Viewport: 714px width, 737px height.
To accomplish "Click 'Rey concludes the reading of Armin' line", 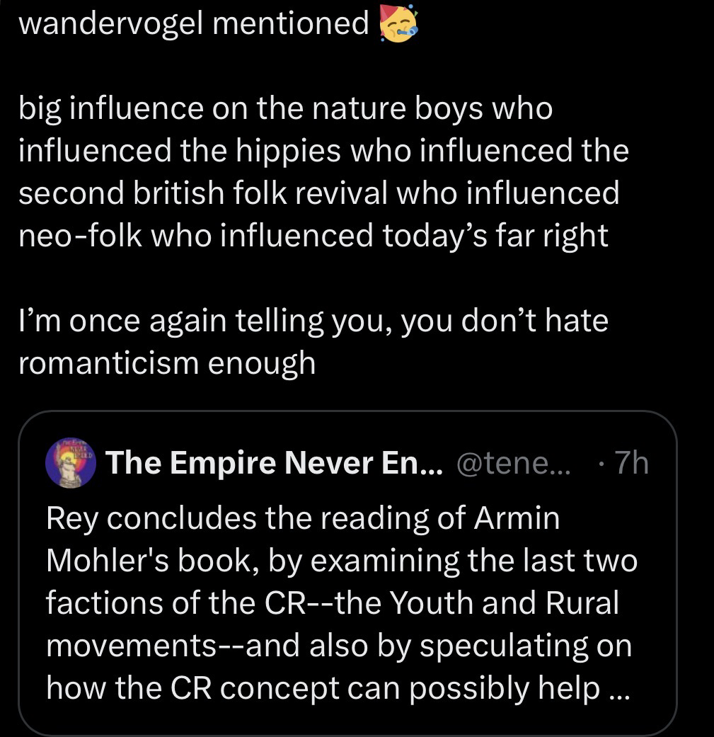I will pos(303,518).
